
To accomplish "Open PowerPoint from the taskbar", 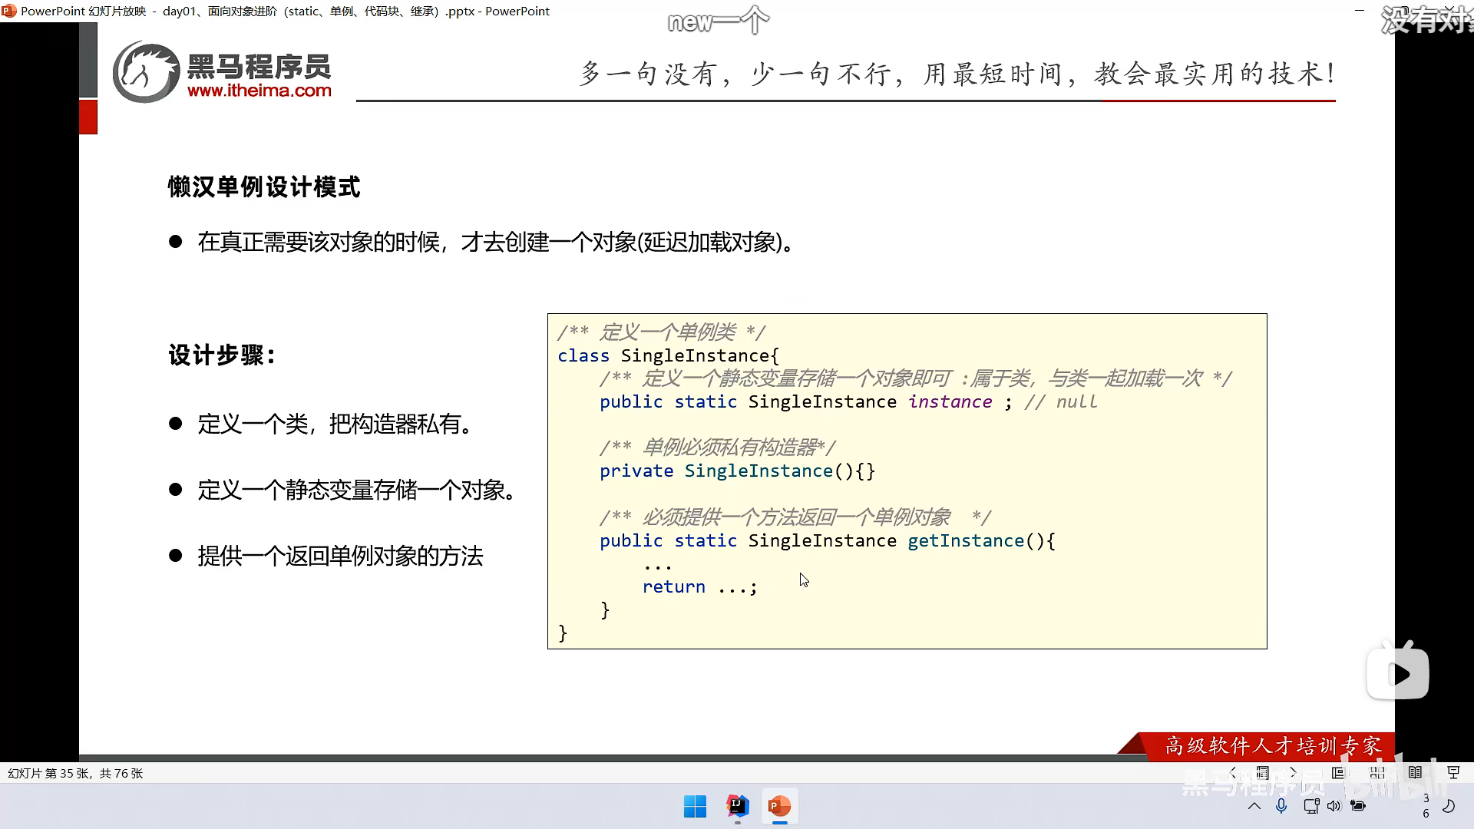I will tap(779, 807).
